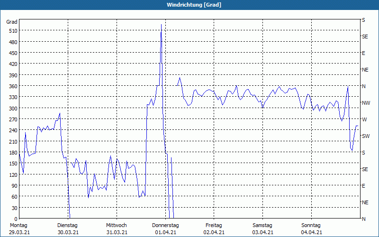
Task: Click the 210 y-axis value
Action: pyautogui.click(x=13, y=141)
